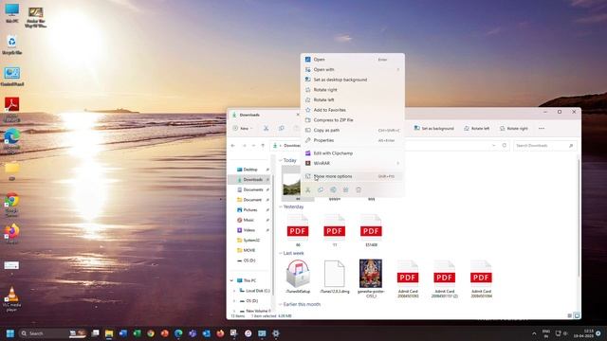Click Cut scissors in Explorer toolbar

pos(266,129)
